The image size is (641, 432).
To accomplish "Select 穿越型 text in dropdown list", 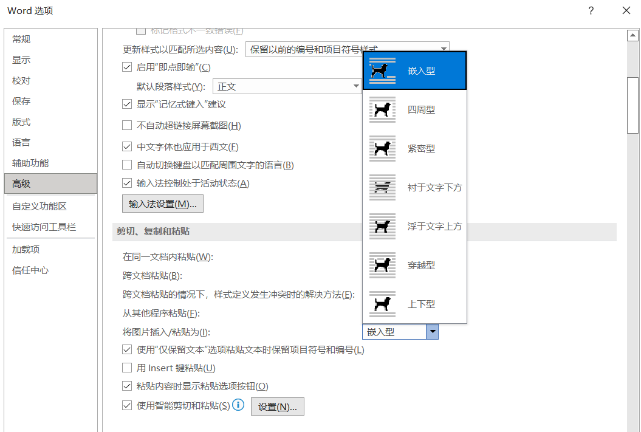I will 421,265.
